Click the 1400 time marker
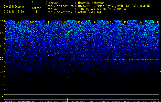 click(x=156, y=22)
